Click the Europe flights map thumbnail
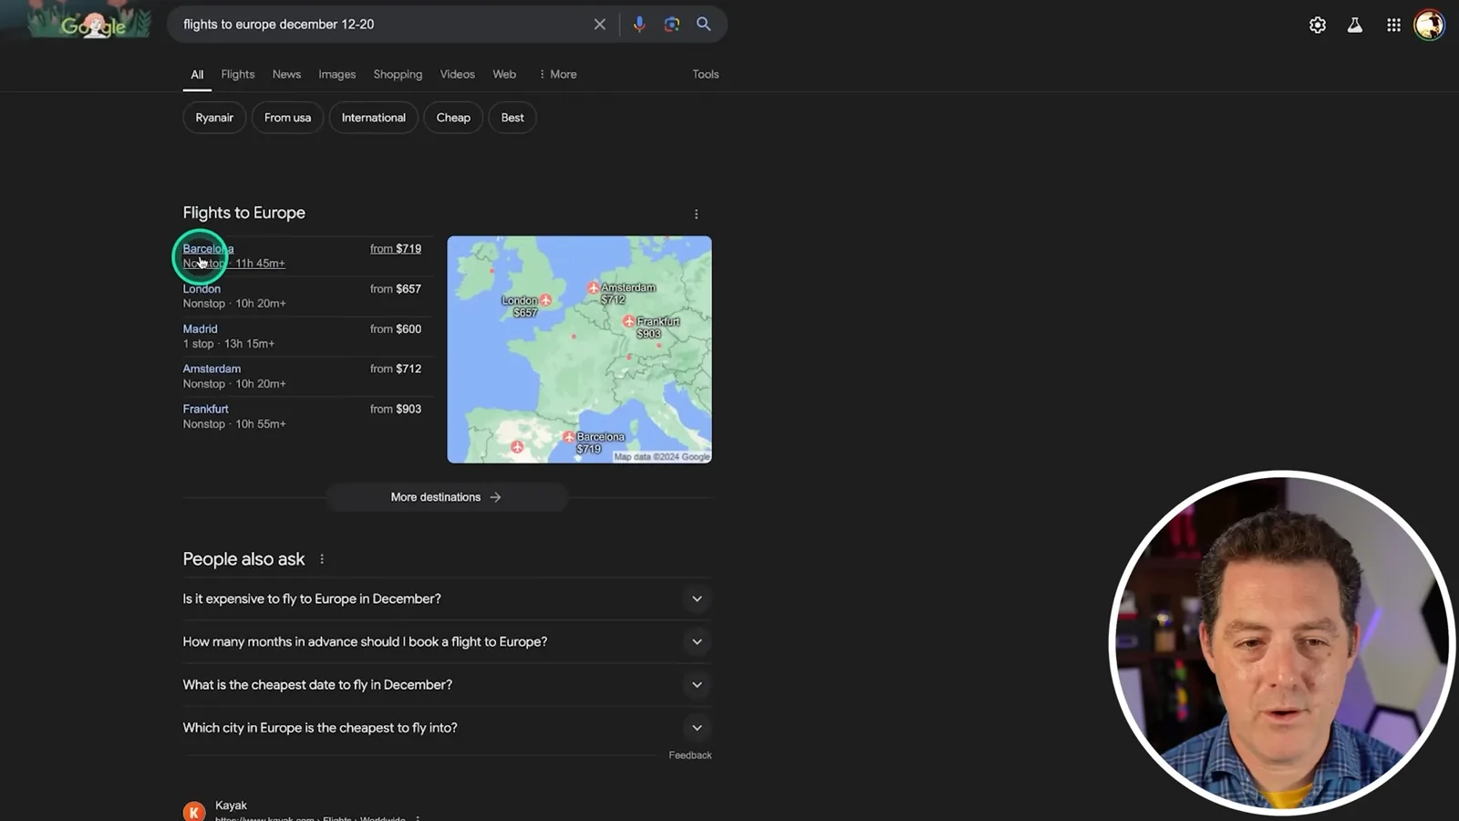The width and height of the screenshot is (1459, 821). pyautogui.click(x=579, y=349)
